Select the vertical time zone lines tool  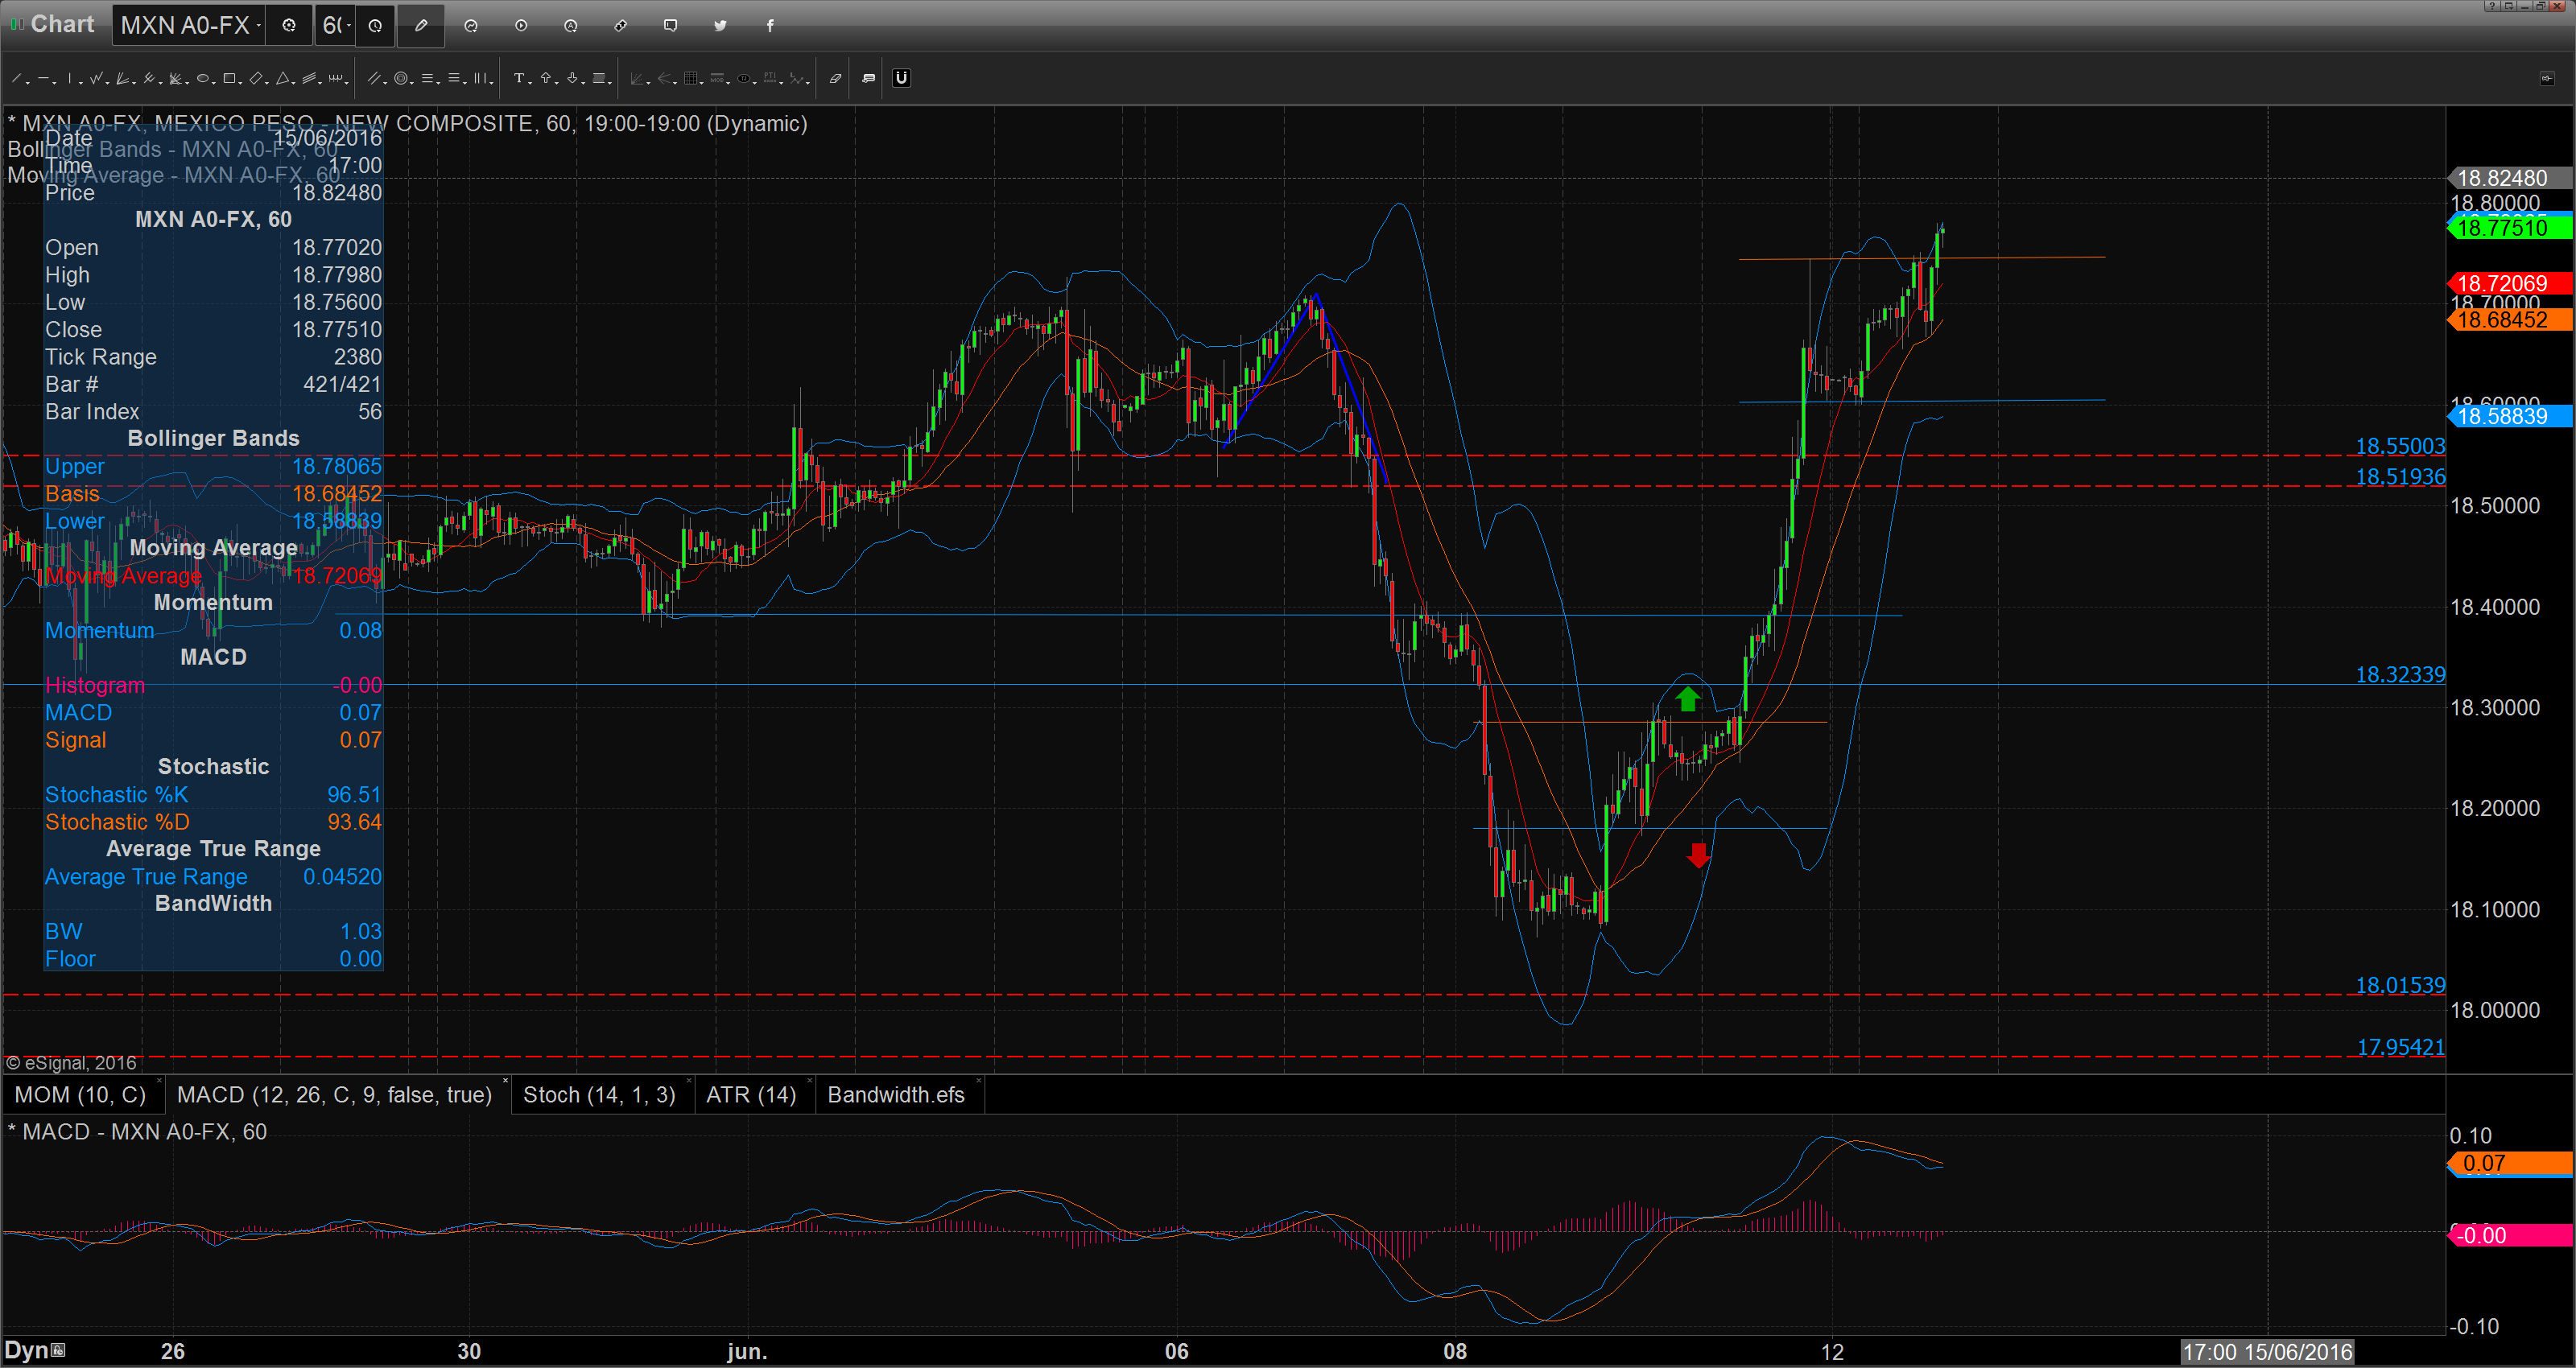480,78
